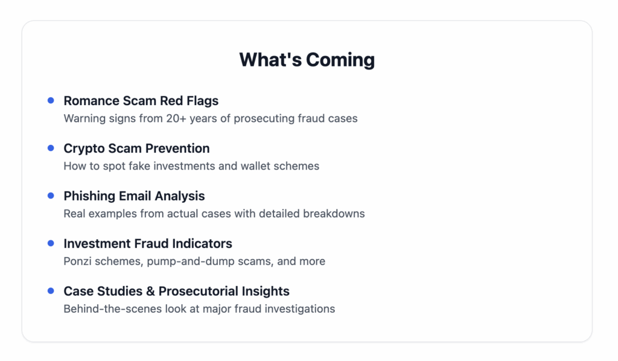Click the word "Ponzi" in the description
Image resolution: width=618 pixels, height=361 pixels.
pos(77,261)
